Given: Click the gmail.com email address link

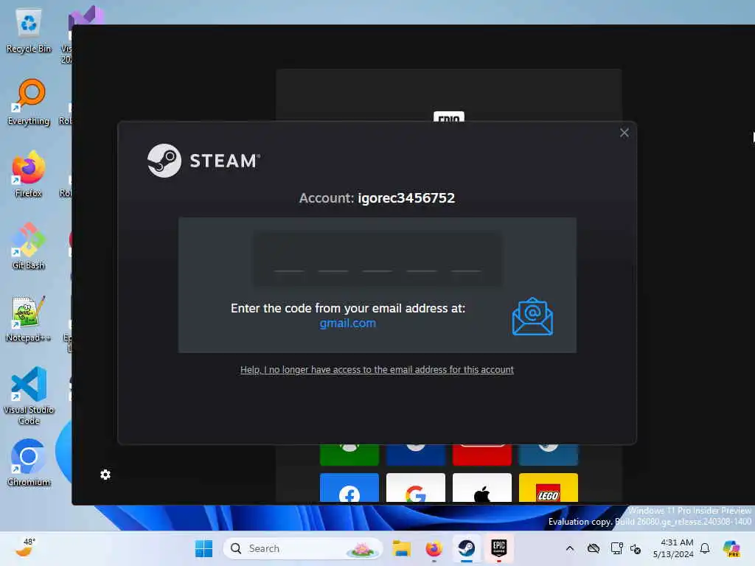Looking at the screenshot, I should point(348,323).
